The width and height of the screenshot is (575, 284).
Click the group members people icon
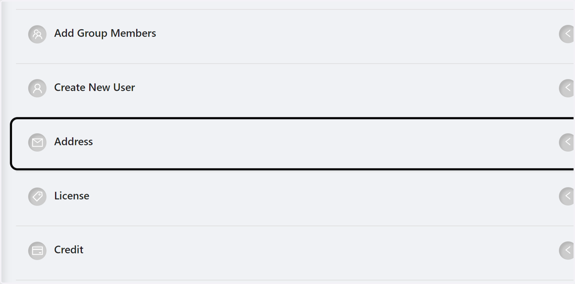tap(37, 34)
